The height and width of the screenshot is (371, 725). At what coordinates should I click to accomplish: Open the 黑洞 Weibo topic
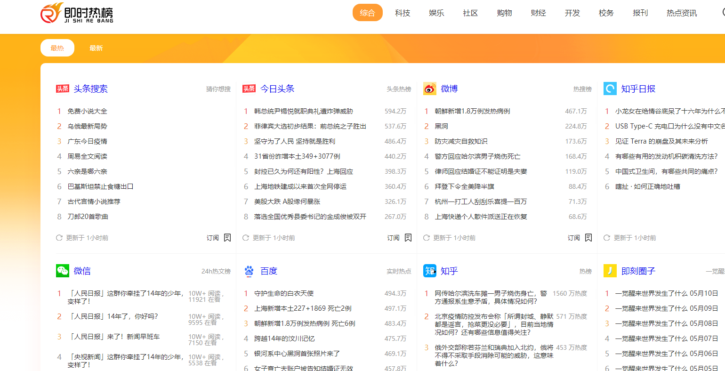tap(441, 126)
